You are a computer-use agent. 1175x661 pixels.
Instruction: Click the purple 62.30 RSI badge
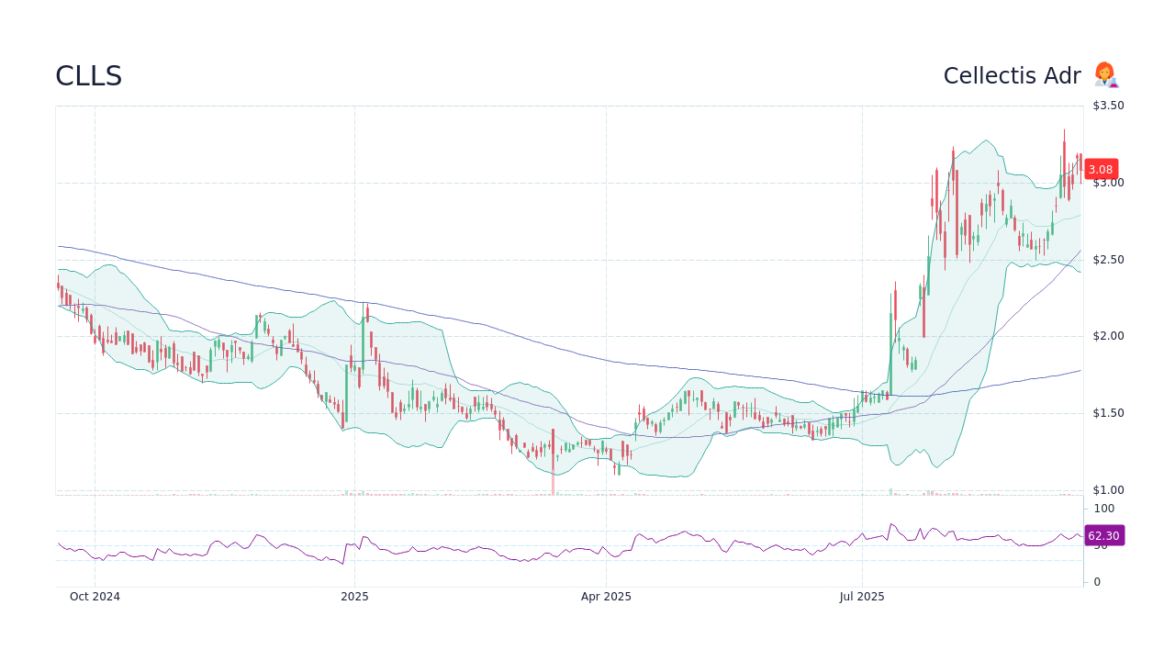click(1104, 534)
